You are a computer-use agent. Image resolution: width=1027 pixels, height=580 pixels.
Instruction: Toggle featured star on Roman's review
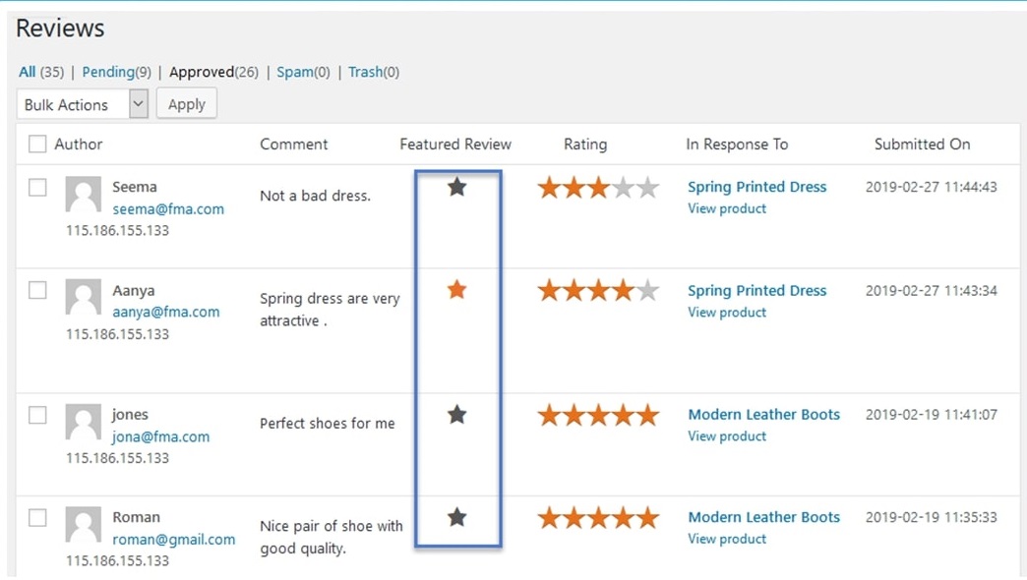456,518
